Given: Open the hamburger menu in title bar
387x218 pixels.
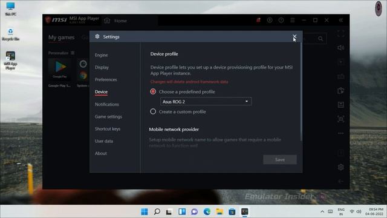Looking at the screenshot, I should point(293,20).
